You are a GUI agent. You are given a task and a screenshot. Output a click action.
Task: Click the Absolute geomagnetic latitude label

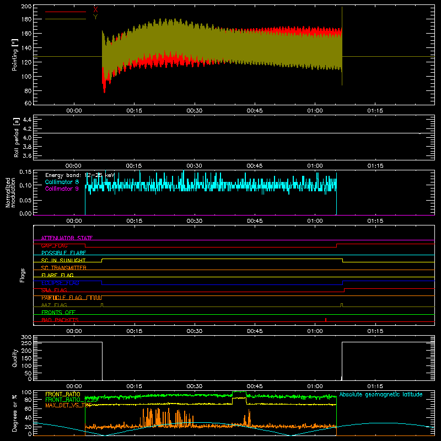[x=381, y=394]
